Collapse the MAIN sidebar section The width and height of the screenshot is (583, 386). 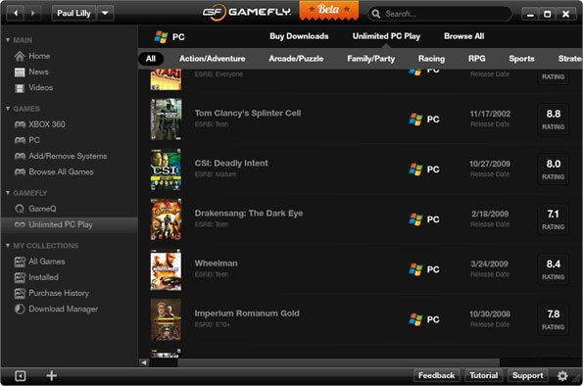tap(8, 40)
